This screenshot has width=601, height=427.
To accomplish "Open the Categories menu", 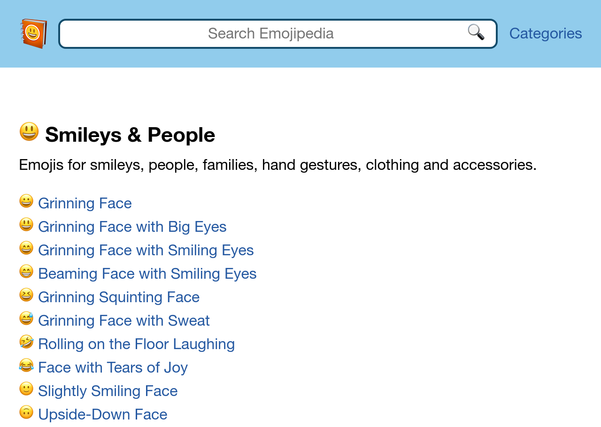I will (546, 33).
